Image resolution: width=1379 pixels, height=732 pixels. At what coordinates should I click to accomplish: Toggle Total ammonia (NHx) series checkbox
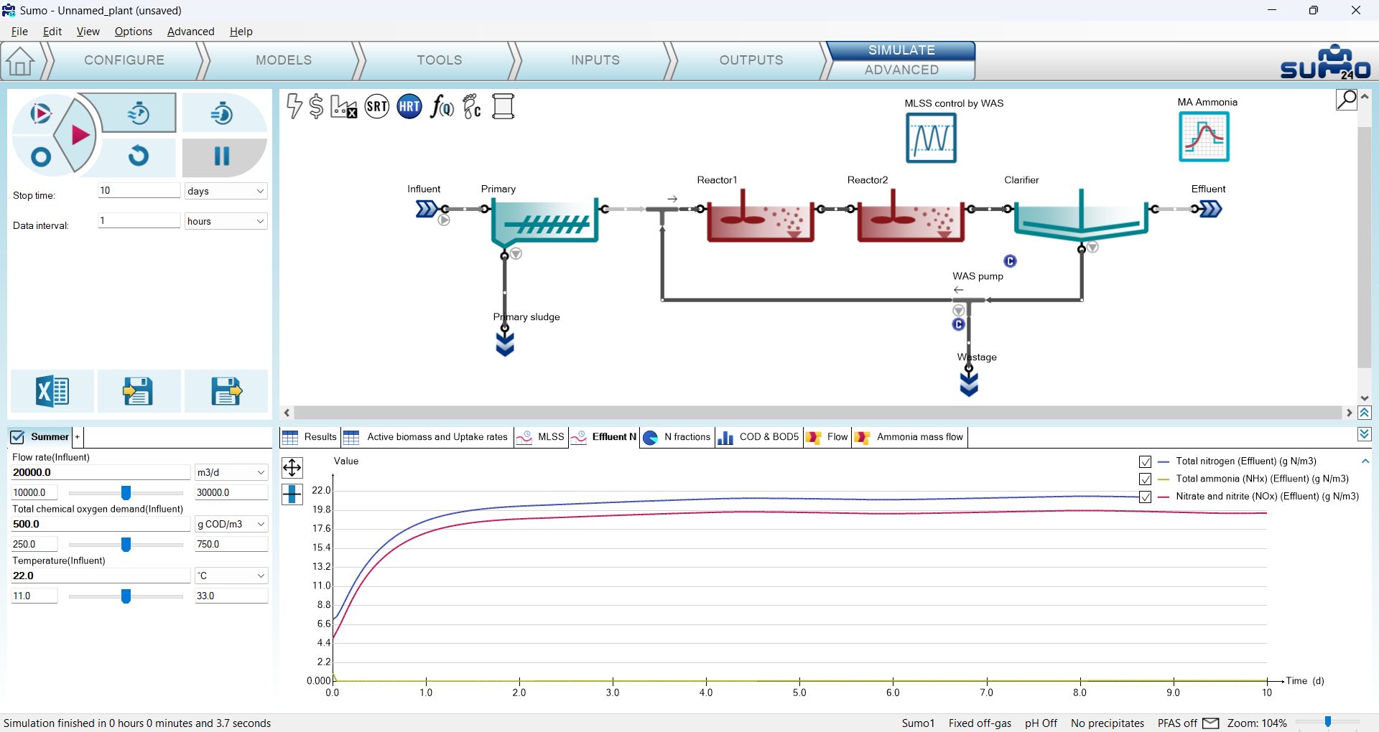tap(1146, 479)
